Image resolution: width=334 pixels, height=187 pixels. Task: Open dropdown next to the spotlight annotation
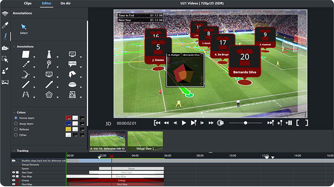pyautogui.click(x=57, y=57)
